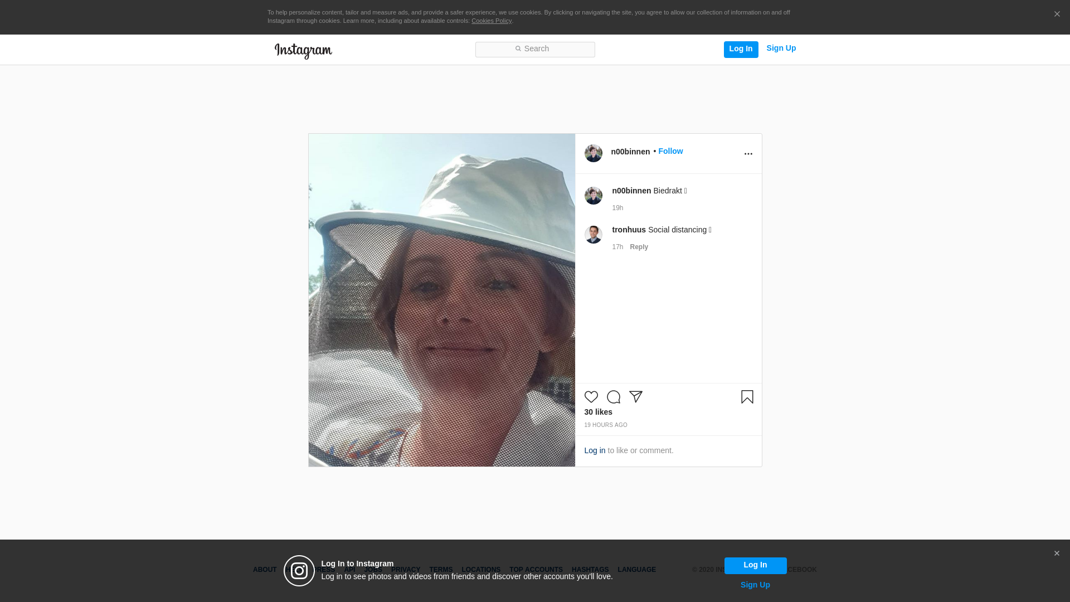Save the post with bookmark icon
The height and width of the screenshot is (602, 1070).
747,397
